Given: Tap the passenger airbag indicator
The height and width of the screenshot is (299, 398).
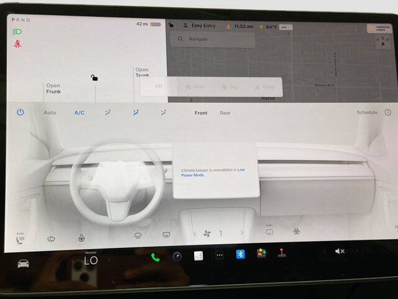Looking at the screenshot, I should coord(379,28).
